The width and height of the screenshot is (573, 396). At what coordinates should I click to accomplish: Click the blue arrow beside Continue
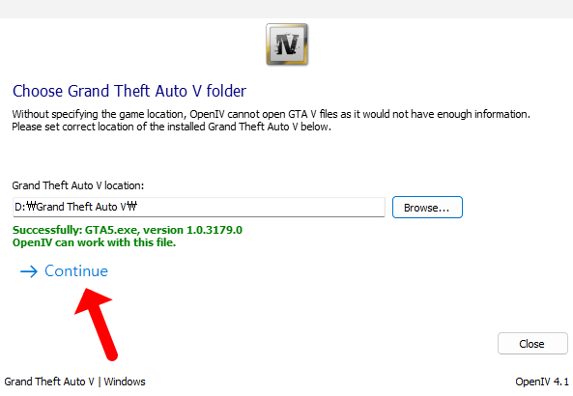pos(29,271)
